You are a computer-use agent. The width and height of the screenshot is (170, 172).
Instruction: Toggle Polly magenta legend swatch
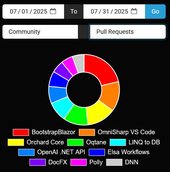coord(79,162)
